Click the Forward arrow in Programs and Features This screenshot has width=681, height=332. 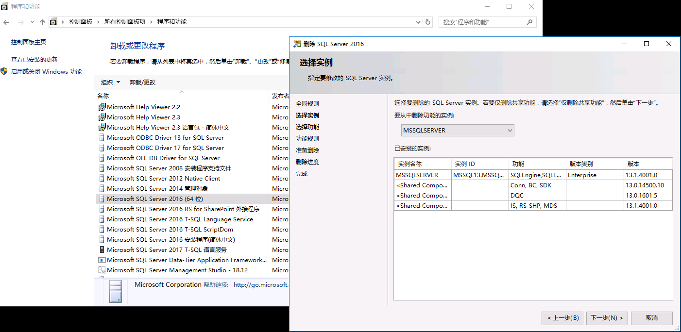click(x=20, y=22)
